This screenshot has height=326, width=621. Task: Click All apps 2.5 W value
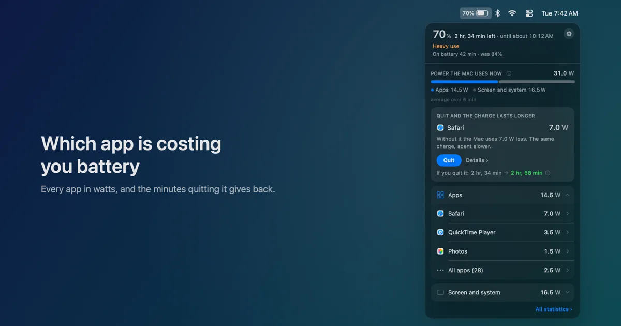pos(552,270)
